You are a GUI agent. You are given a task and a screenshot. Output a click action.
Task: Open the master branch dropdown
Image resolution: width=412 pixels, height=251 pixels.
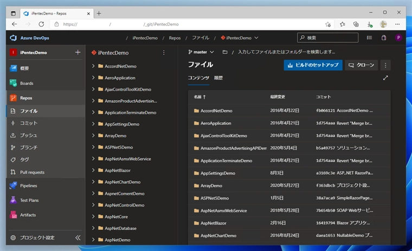(201, 52)
